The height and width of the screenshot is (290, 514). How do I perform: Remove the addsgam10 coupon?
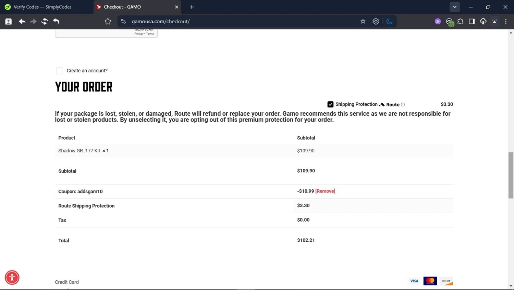(x=325, y=191)
